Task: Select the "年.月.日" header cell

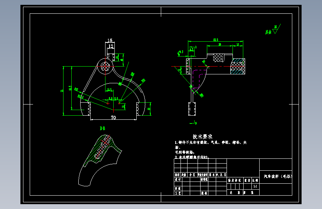Action: (x=221, y=175)
